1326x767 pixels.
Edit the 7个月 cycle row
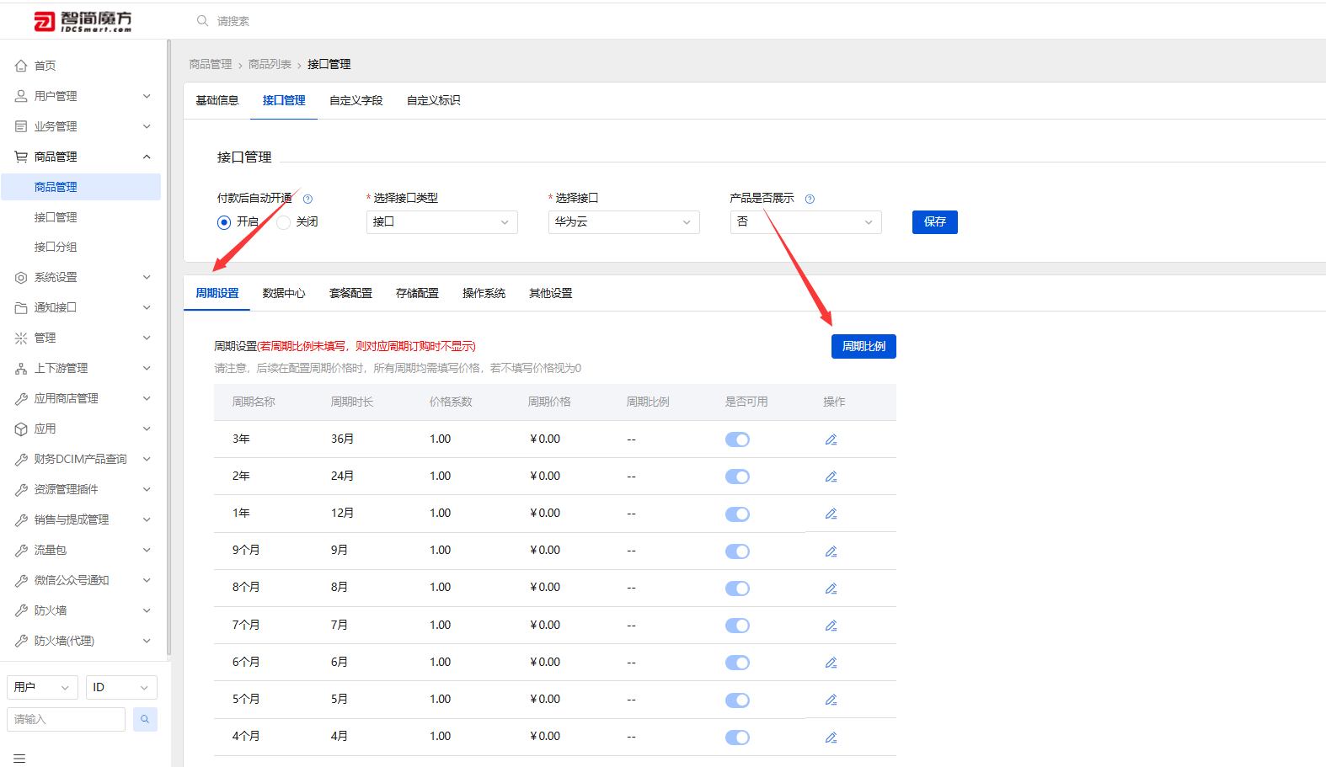click(831, 626)
